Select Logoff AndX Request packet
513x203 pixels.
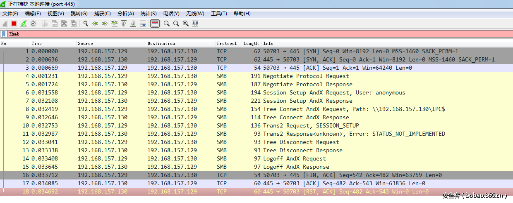[x=256, y=158]
